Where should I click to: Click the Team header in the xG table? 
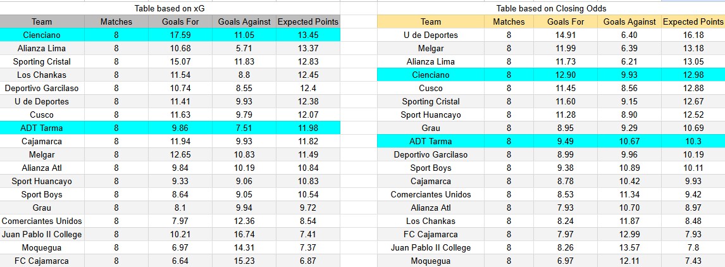point(42,22)
